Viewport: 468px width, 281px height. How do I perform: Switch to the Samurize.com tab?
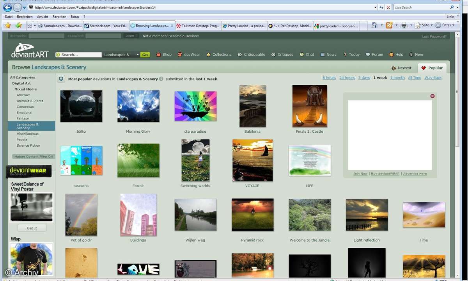click(60, 26)
